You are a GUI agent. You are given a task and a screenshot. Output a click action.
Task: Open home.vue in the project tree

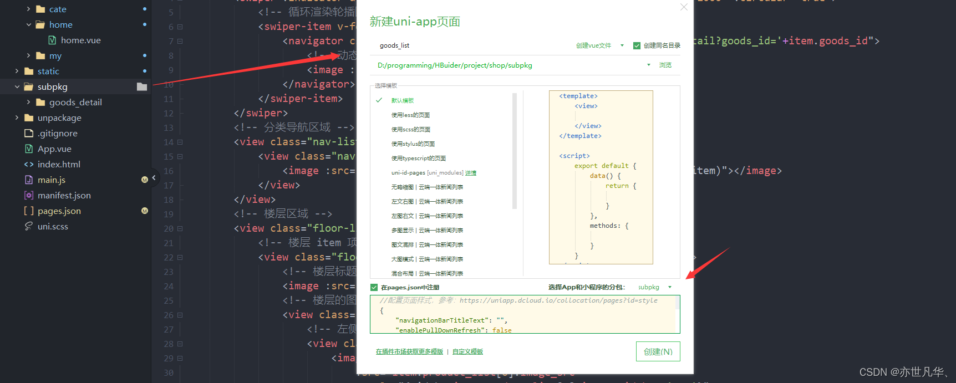(x=81, y=40)
